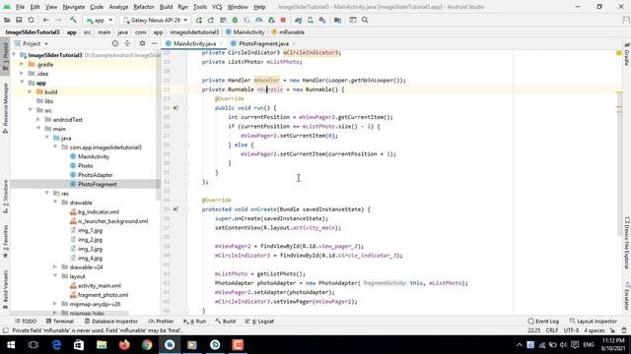Click UTF-8 encoding in status bar
The width and height of the screenshot is (631, 354).
(x=571, y=330)
